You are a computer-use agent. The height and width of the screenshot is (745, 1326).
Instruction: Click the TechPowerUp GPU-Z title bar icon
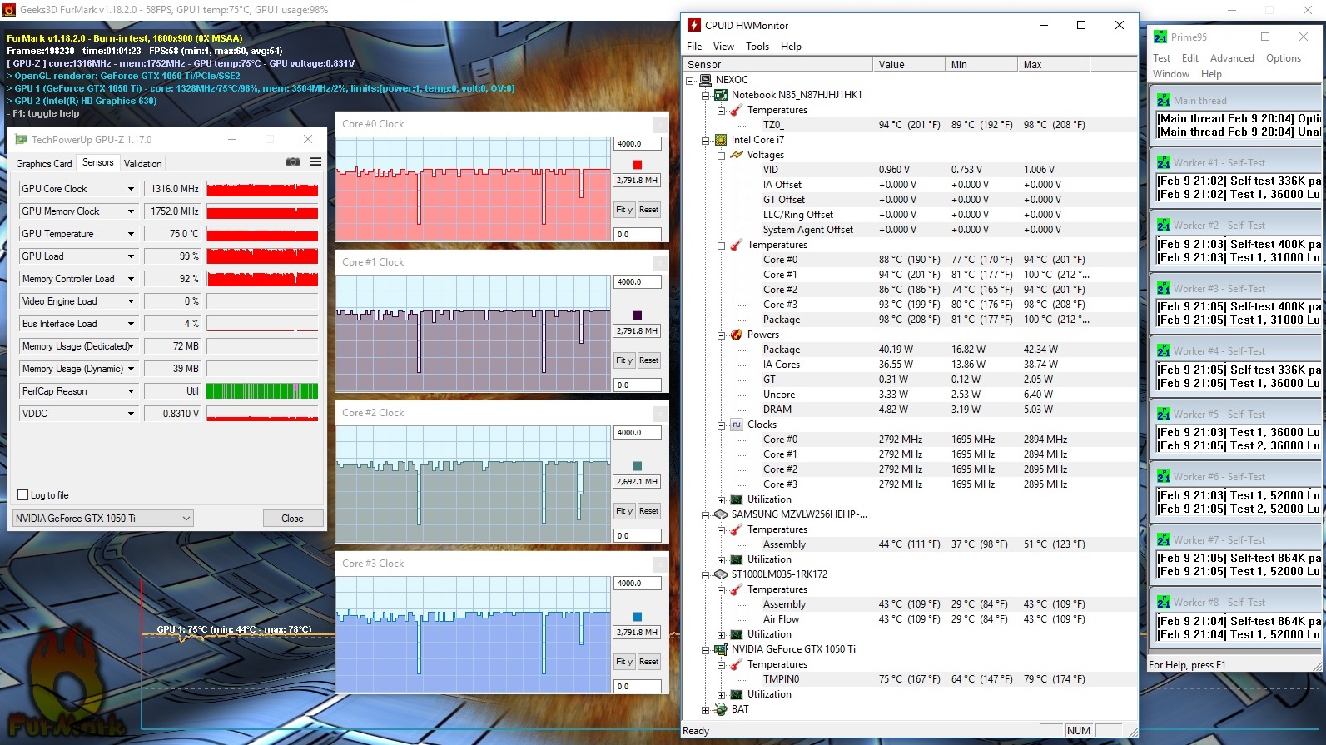21,139
